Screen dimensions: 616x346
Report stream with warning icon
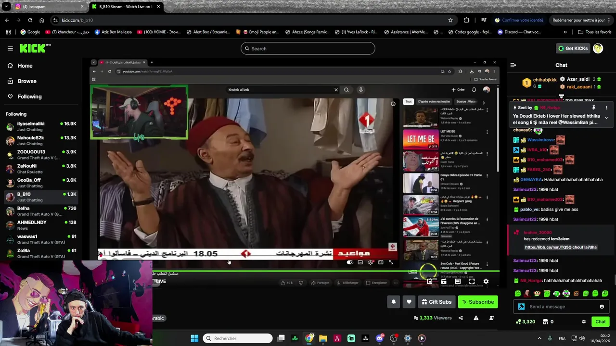coord(476,318)
